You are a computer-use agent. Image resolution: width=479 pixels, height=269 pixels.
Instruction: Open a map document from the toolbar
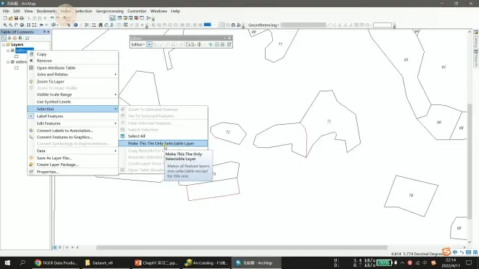coord(11,18)
